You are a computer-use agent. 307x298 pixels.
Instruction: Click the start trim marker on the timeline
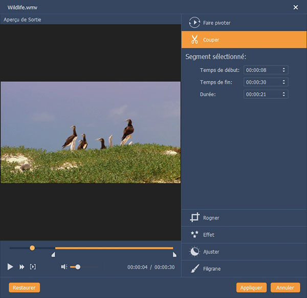(x=53, y=254)
